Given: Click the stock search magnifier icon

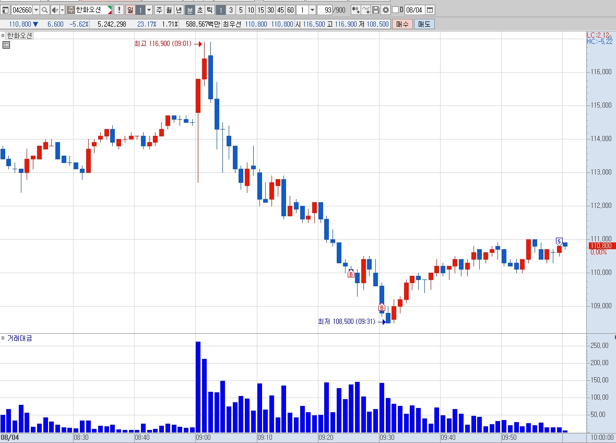Looking at the screenshot, I should pos(45,10).
